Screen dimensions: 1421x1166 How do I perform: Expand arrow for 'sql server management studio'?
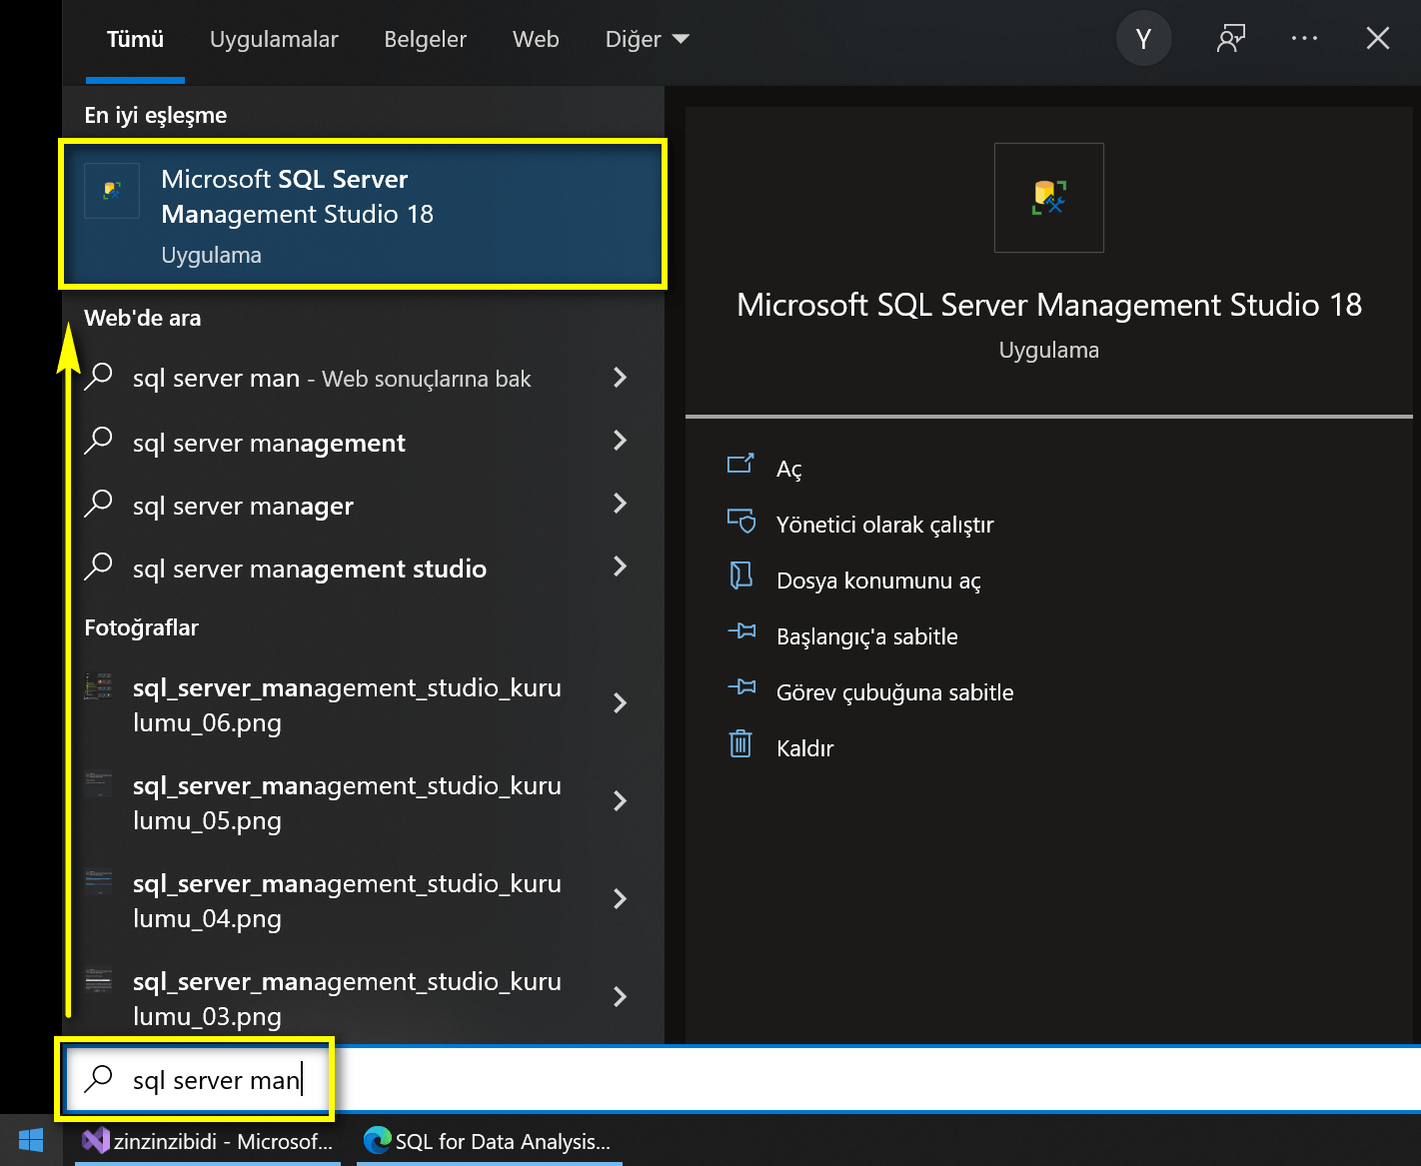[x=620, y=567]
